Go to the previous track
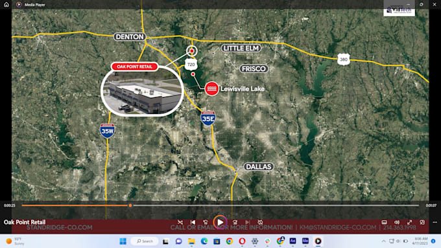441x248 pixels. [x=193, y=222]
